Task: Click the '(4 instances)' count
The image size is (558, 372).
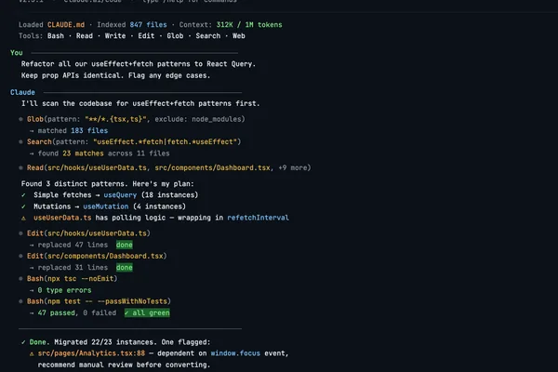Action: (x=159, y=206)
